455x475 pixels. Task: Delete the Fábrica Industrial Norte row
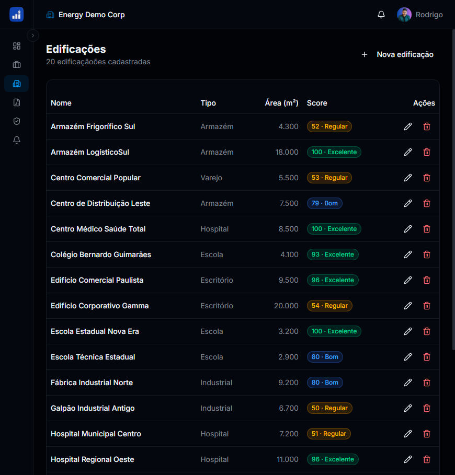pos(427,383)
